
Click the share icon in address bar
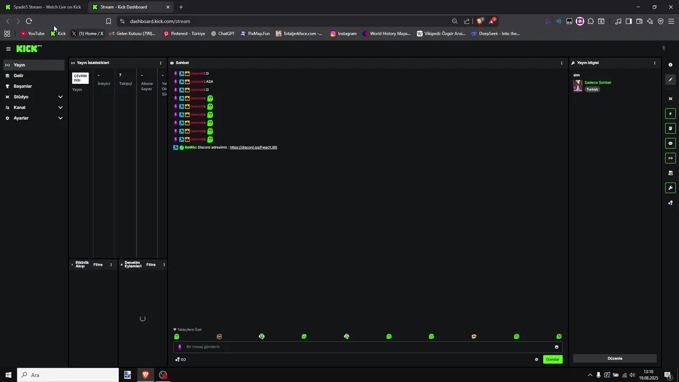pos(467,21)
